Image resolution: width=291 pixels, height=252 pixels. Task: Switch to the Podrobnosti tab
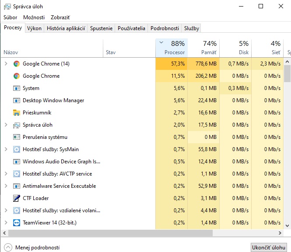tap(165, 28)
